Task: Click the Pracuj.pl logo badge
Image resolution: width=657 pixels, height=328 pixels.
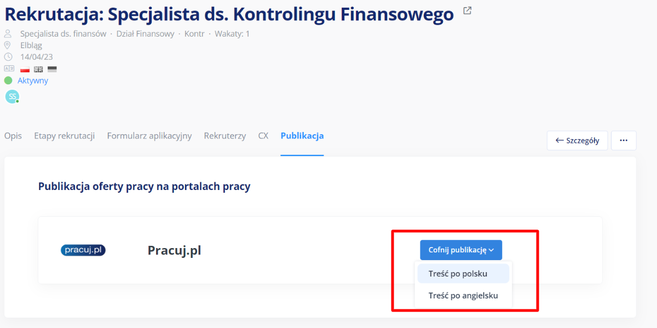Action: [83, 250]
